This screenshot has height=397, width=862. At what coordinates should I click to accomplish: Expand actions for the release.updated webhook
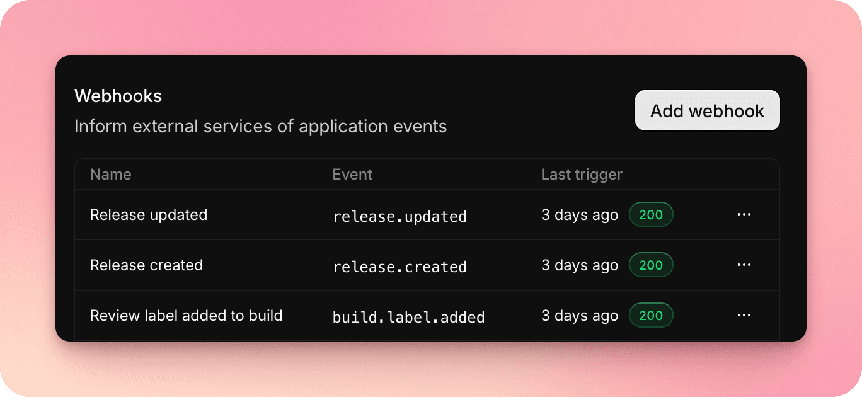(x=744, y=214)
